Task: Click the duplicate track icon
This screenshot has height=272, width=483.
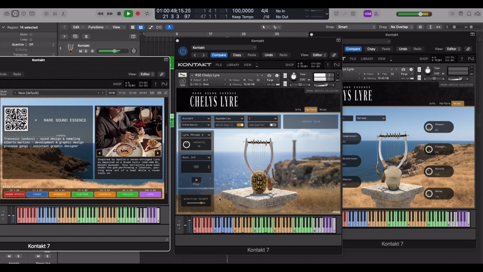Action: [x=75, y=36]
